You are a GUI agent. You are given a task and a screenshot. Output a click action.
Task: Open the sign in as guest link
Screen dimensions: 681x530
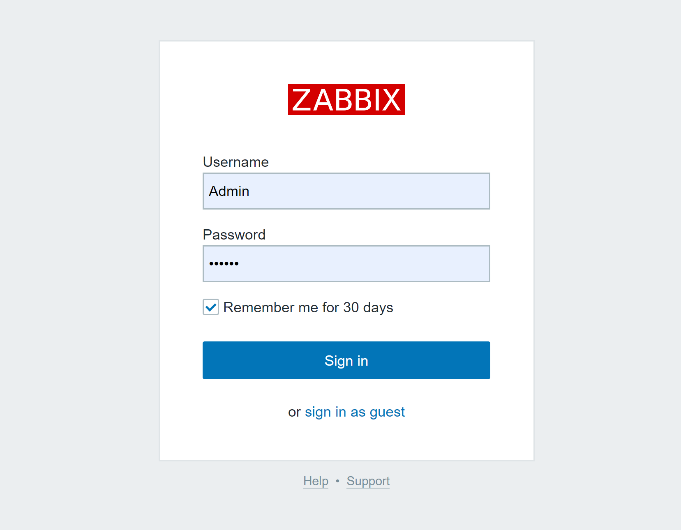pos(355,412)
